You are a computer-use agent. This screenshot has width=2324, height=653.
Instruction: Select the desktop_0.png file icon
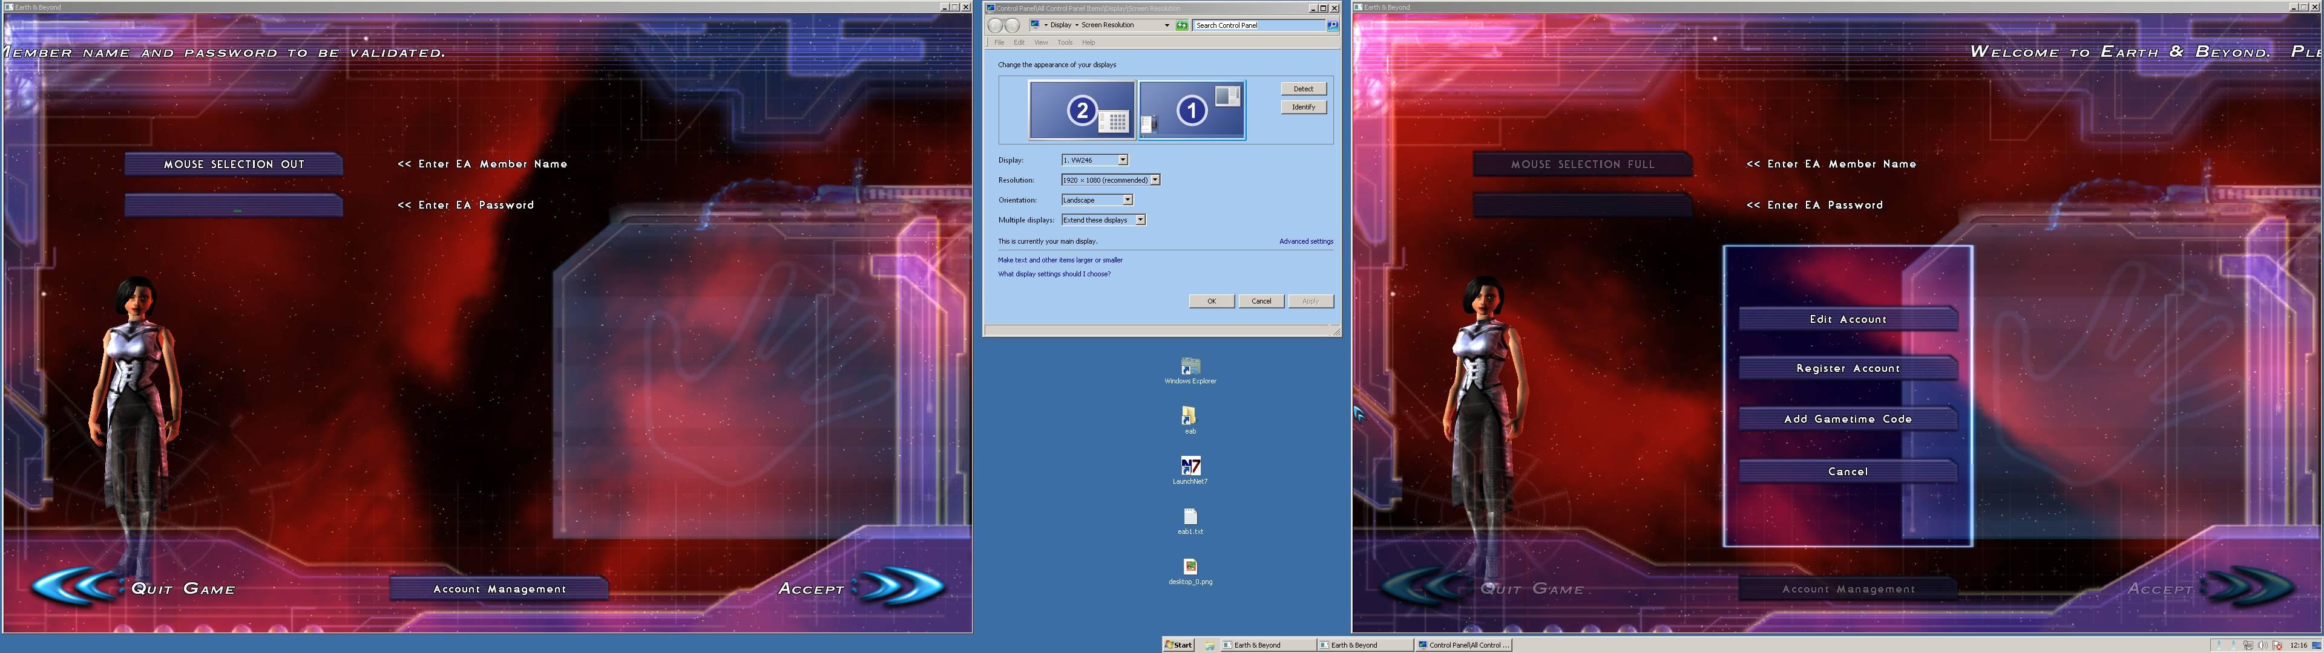[x=1190, y=571]
